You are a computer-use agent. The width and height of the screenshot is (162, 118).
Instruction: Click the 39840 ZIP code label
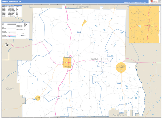tap(79, 32)
